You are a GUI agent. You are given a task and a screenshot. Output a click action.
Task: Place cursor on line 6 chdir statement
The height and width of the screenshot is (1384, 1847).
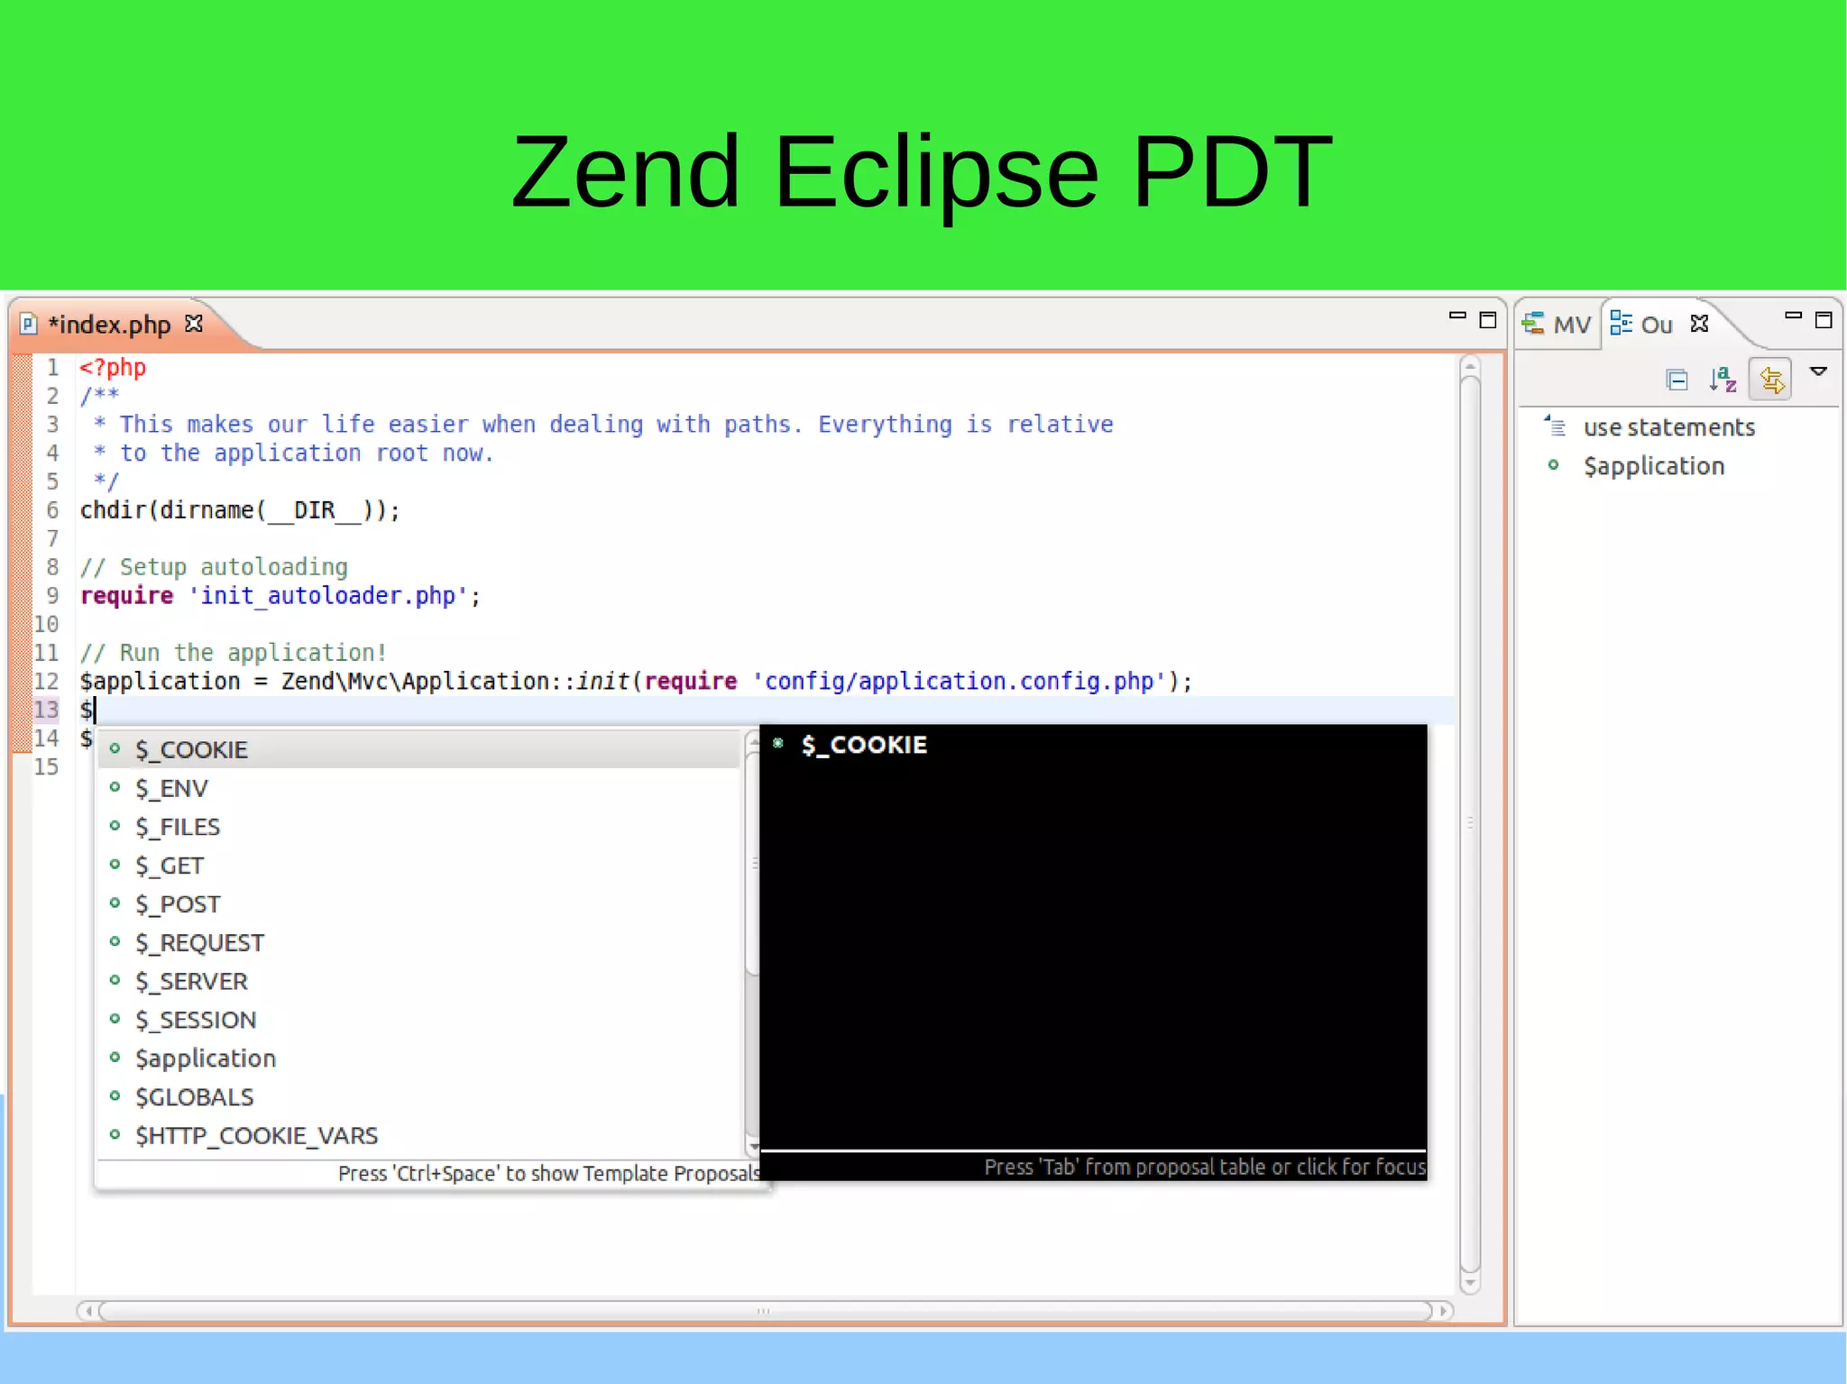240,510
